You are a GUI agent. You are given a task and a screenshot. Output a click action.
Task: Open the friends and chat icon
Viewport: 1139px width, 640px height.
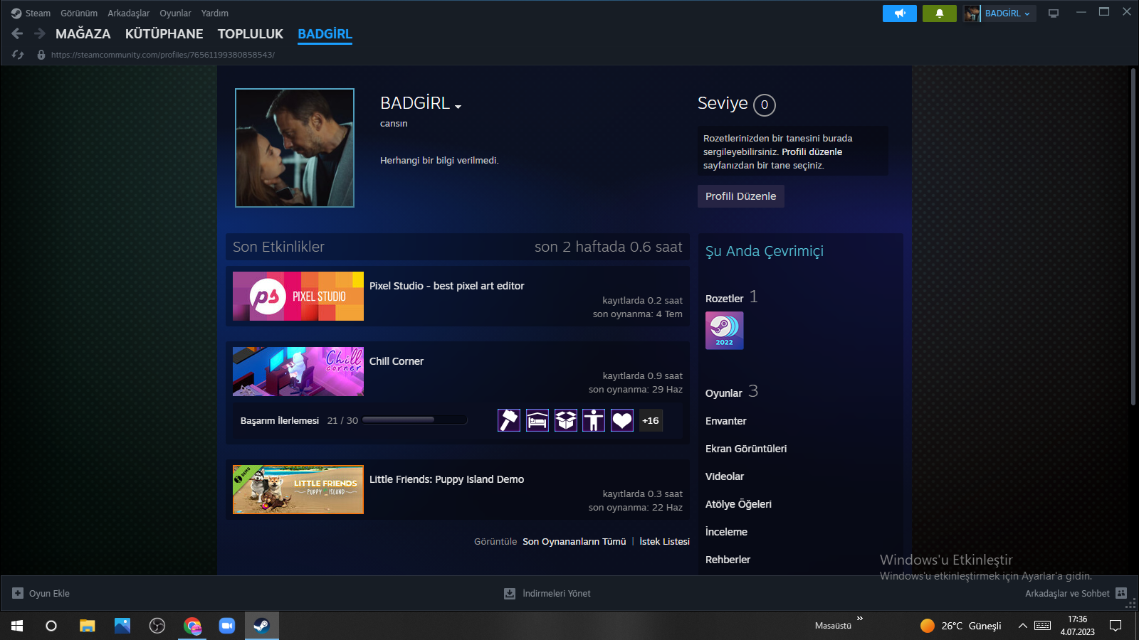pyautogui.click(x=1121, y=593)
